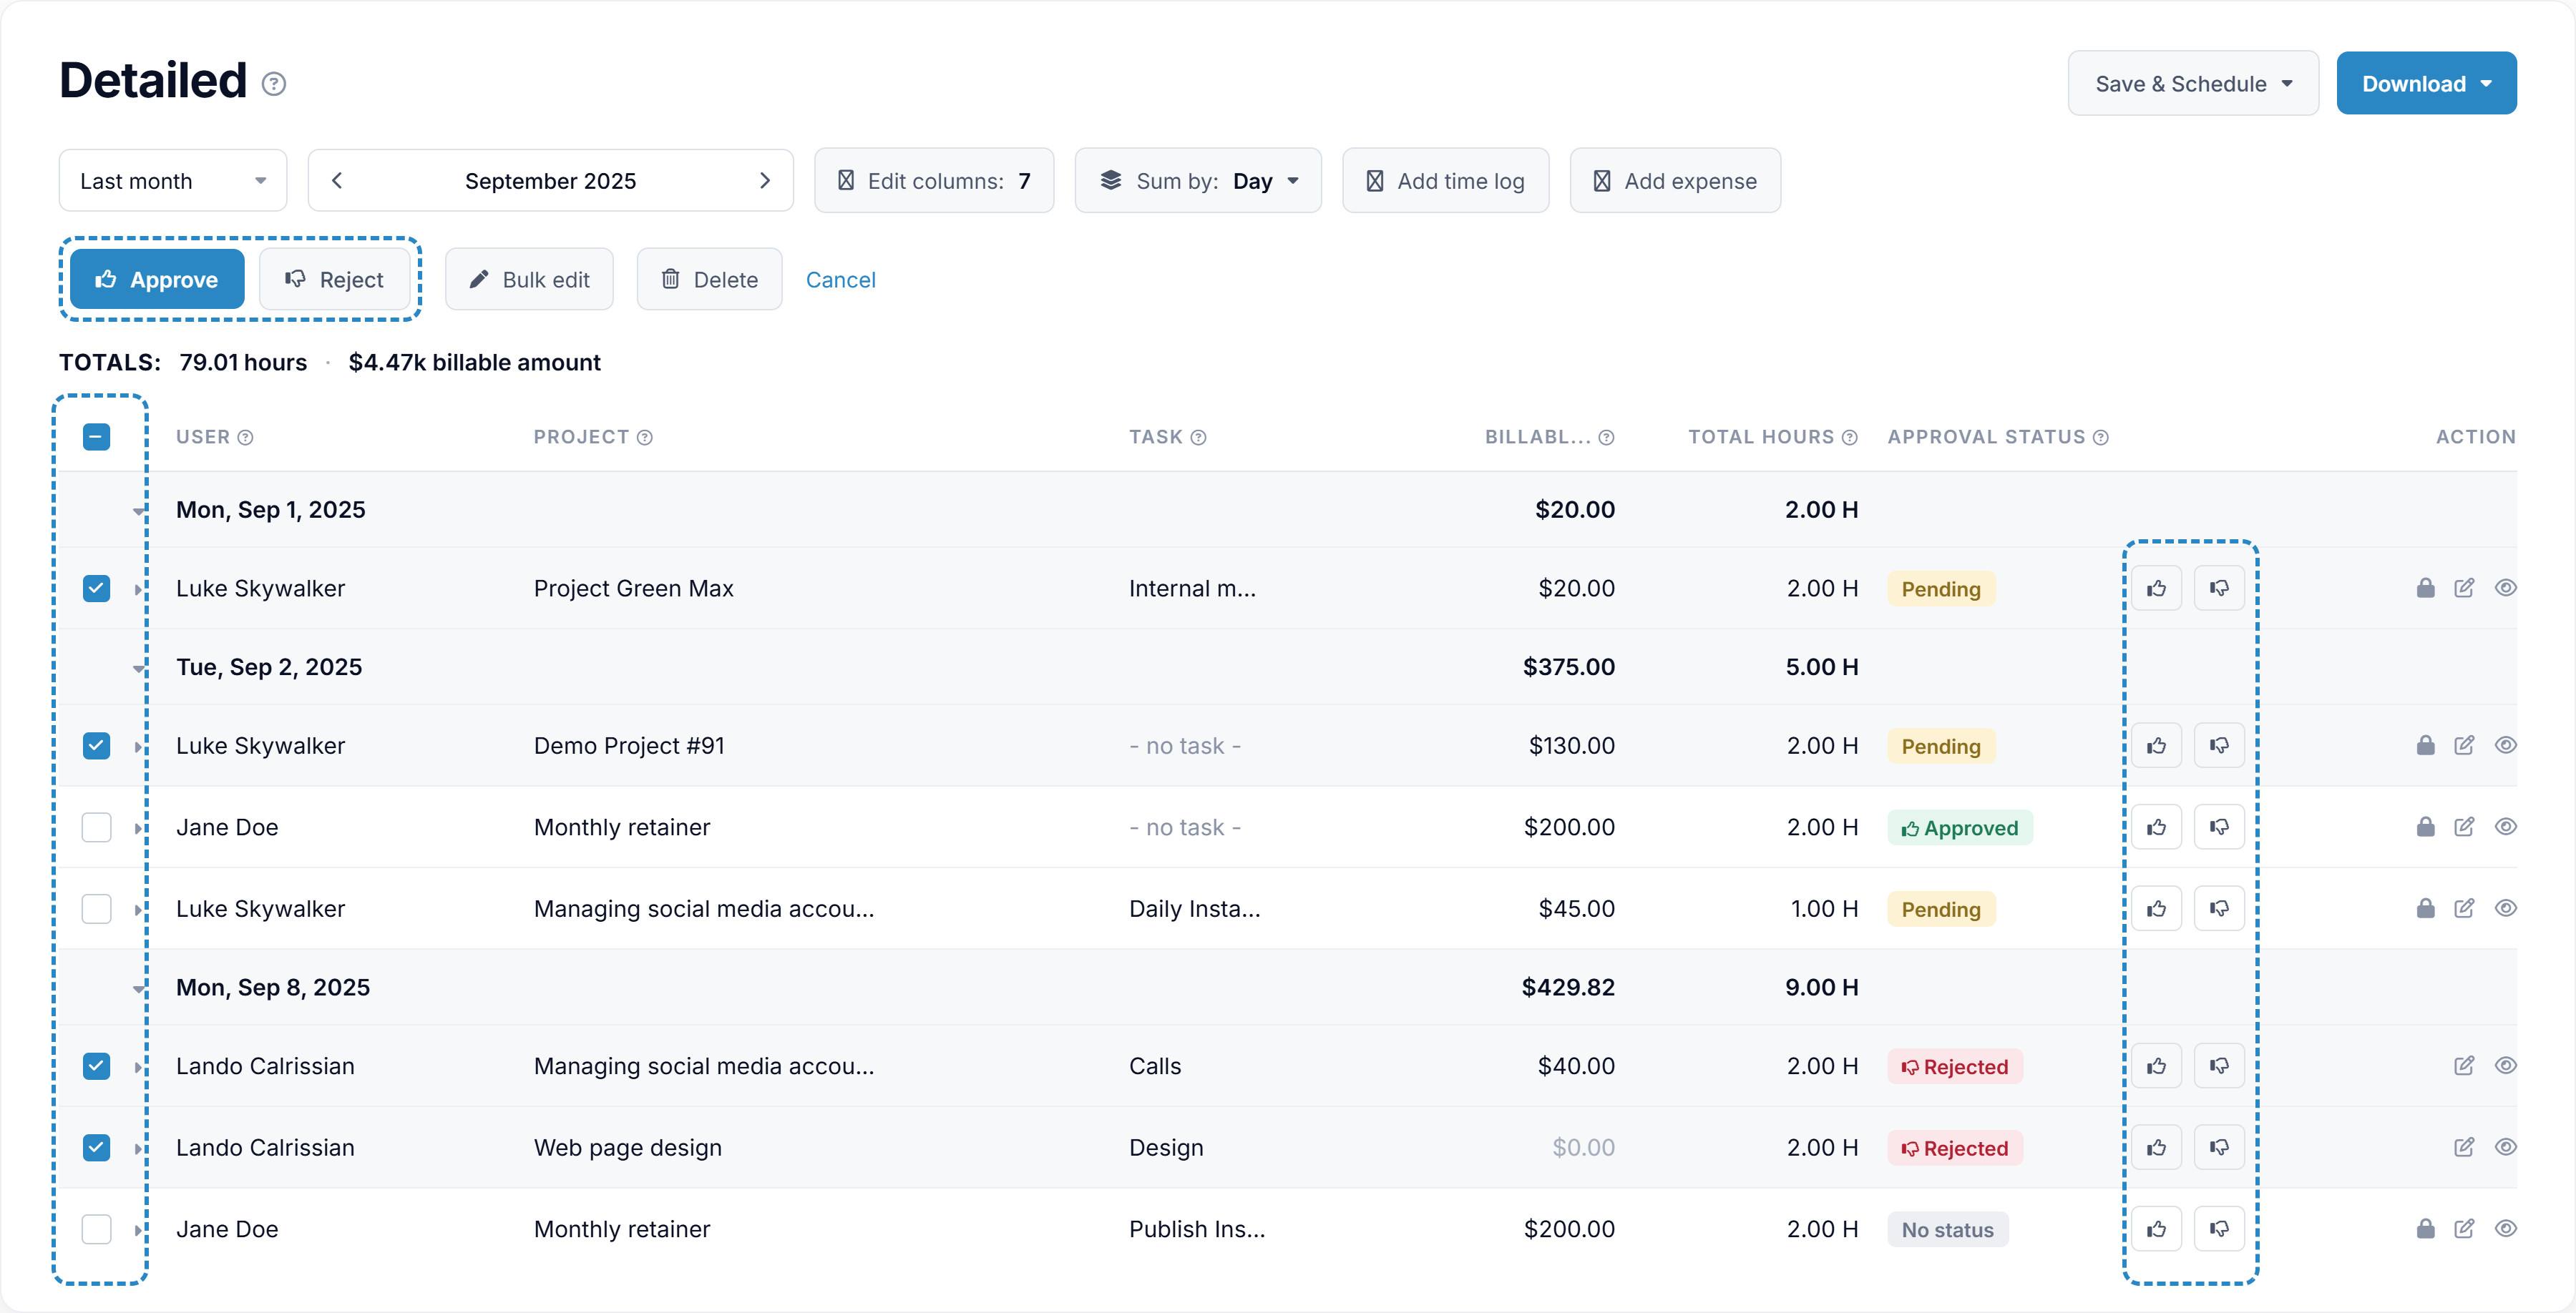Click help icon beside Approval Status header

pyautogui.click(x=2101, y=438)
